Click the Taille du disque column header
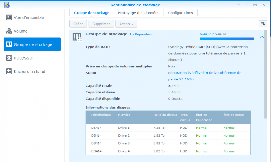The image size is (271, 162). pos(165,115)
